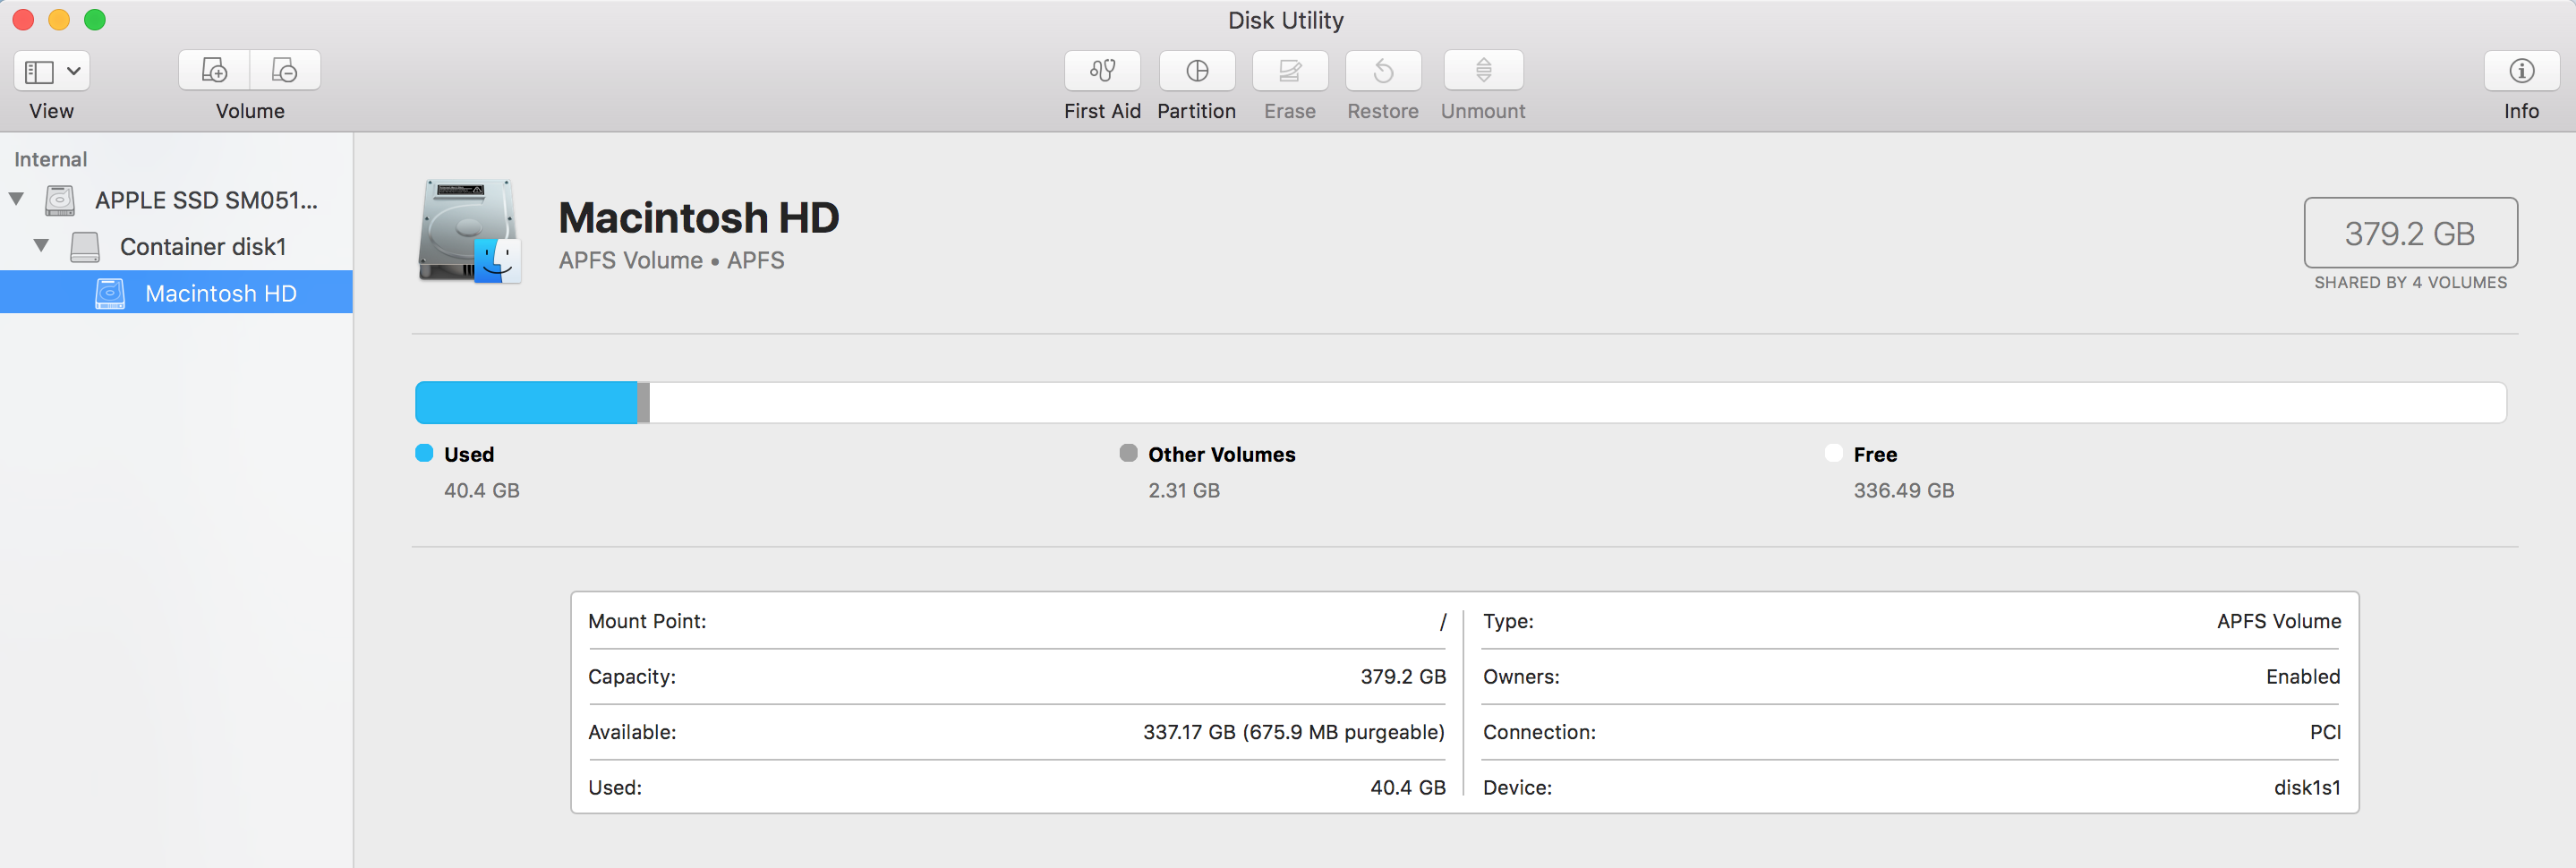Open the Partition tool

1196,71
